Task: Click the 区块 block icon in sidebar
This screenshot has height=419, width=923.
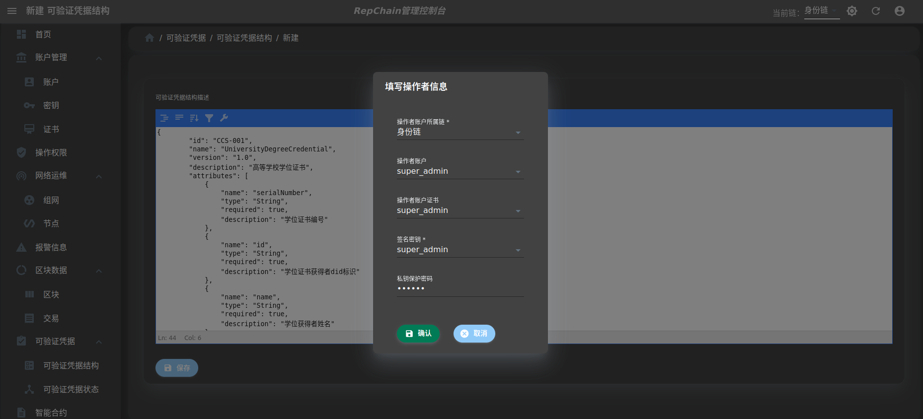Action: 29,294
